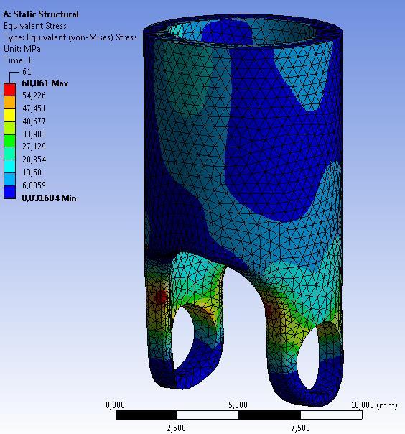Click the '20,354' legend value

tap(34, 160)
